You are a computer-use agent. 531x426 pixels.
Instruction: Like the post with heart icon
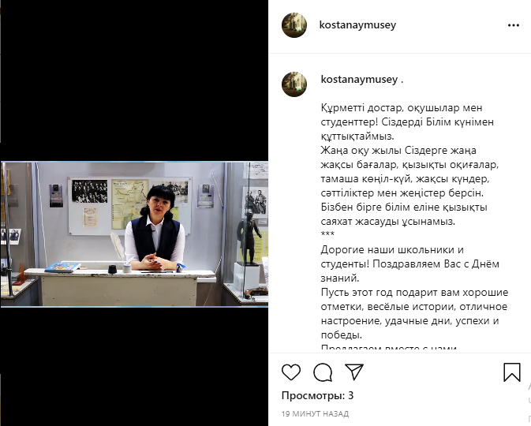291,372
